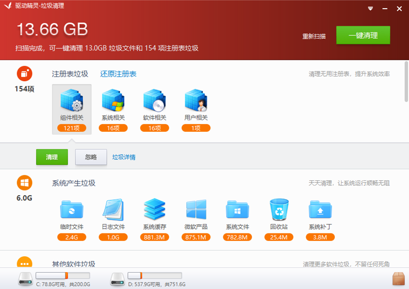This screenshot has height=289, width=409.
Task: Click the green 清理 button
Action: [x=52, y=157]
